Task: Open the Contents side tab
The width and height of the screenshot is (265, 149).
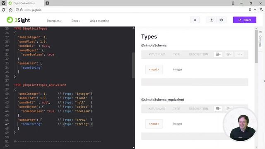Action: [260, 39]
